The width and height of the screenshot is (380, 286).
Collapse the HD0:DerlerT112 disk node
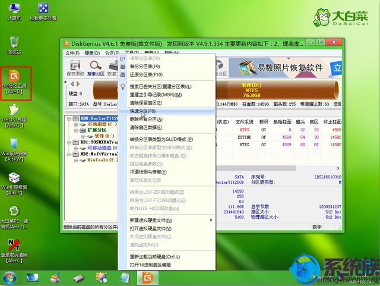pyautogui.click(x=69, y=118)
